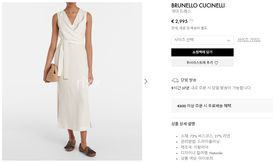Click the 디자이너 컬러명: Naturale detail line

(x=201, y=153)
